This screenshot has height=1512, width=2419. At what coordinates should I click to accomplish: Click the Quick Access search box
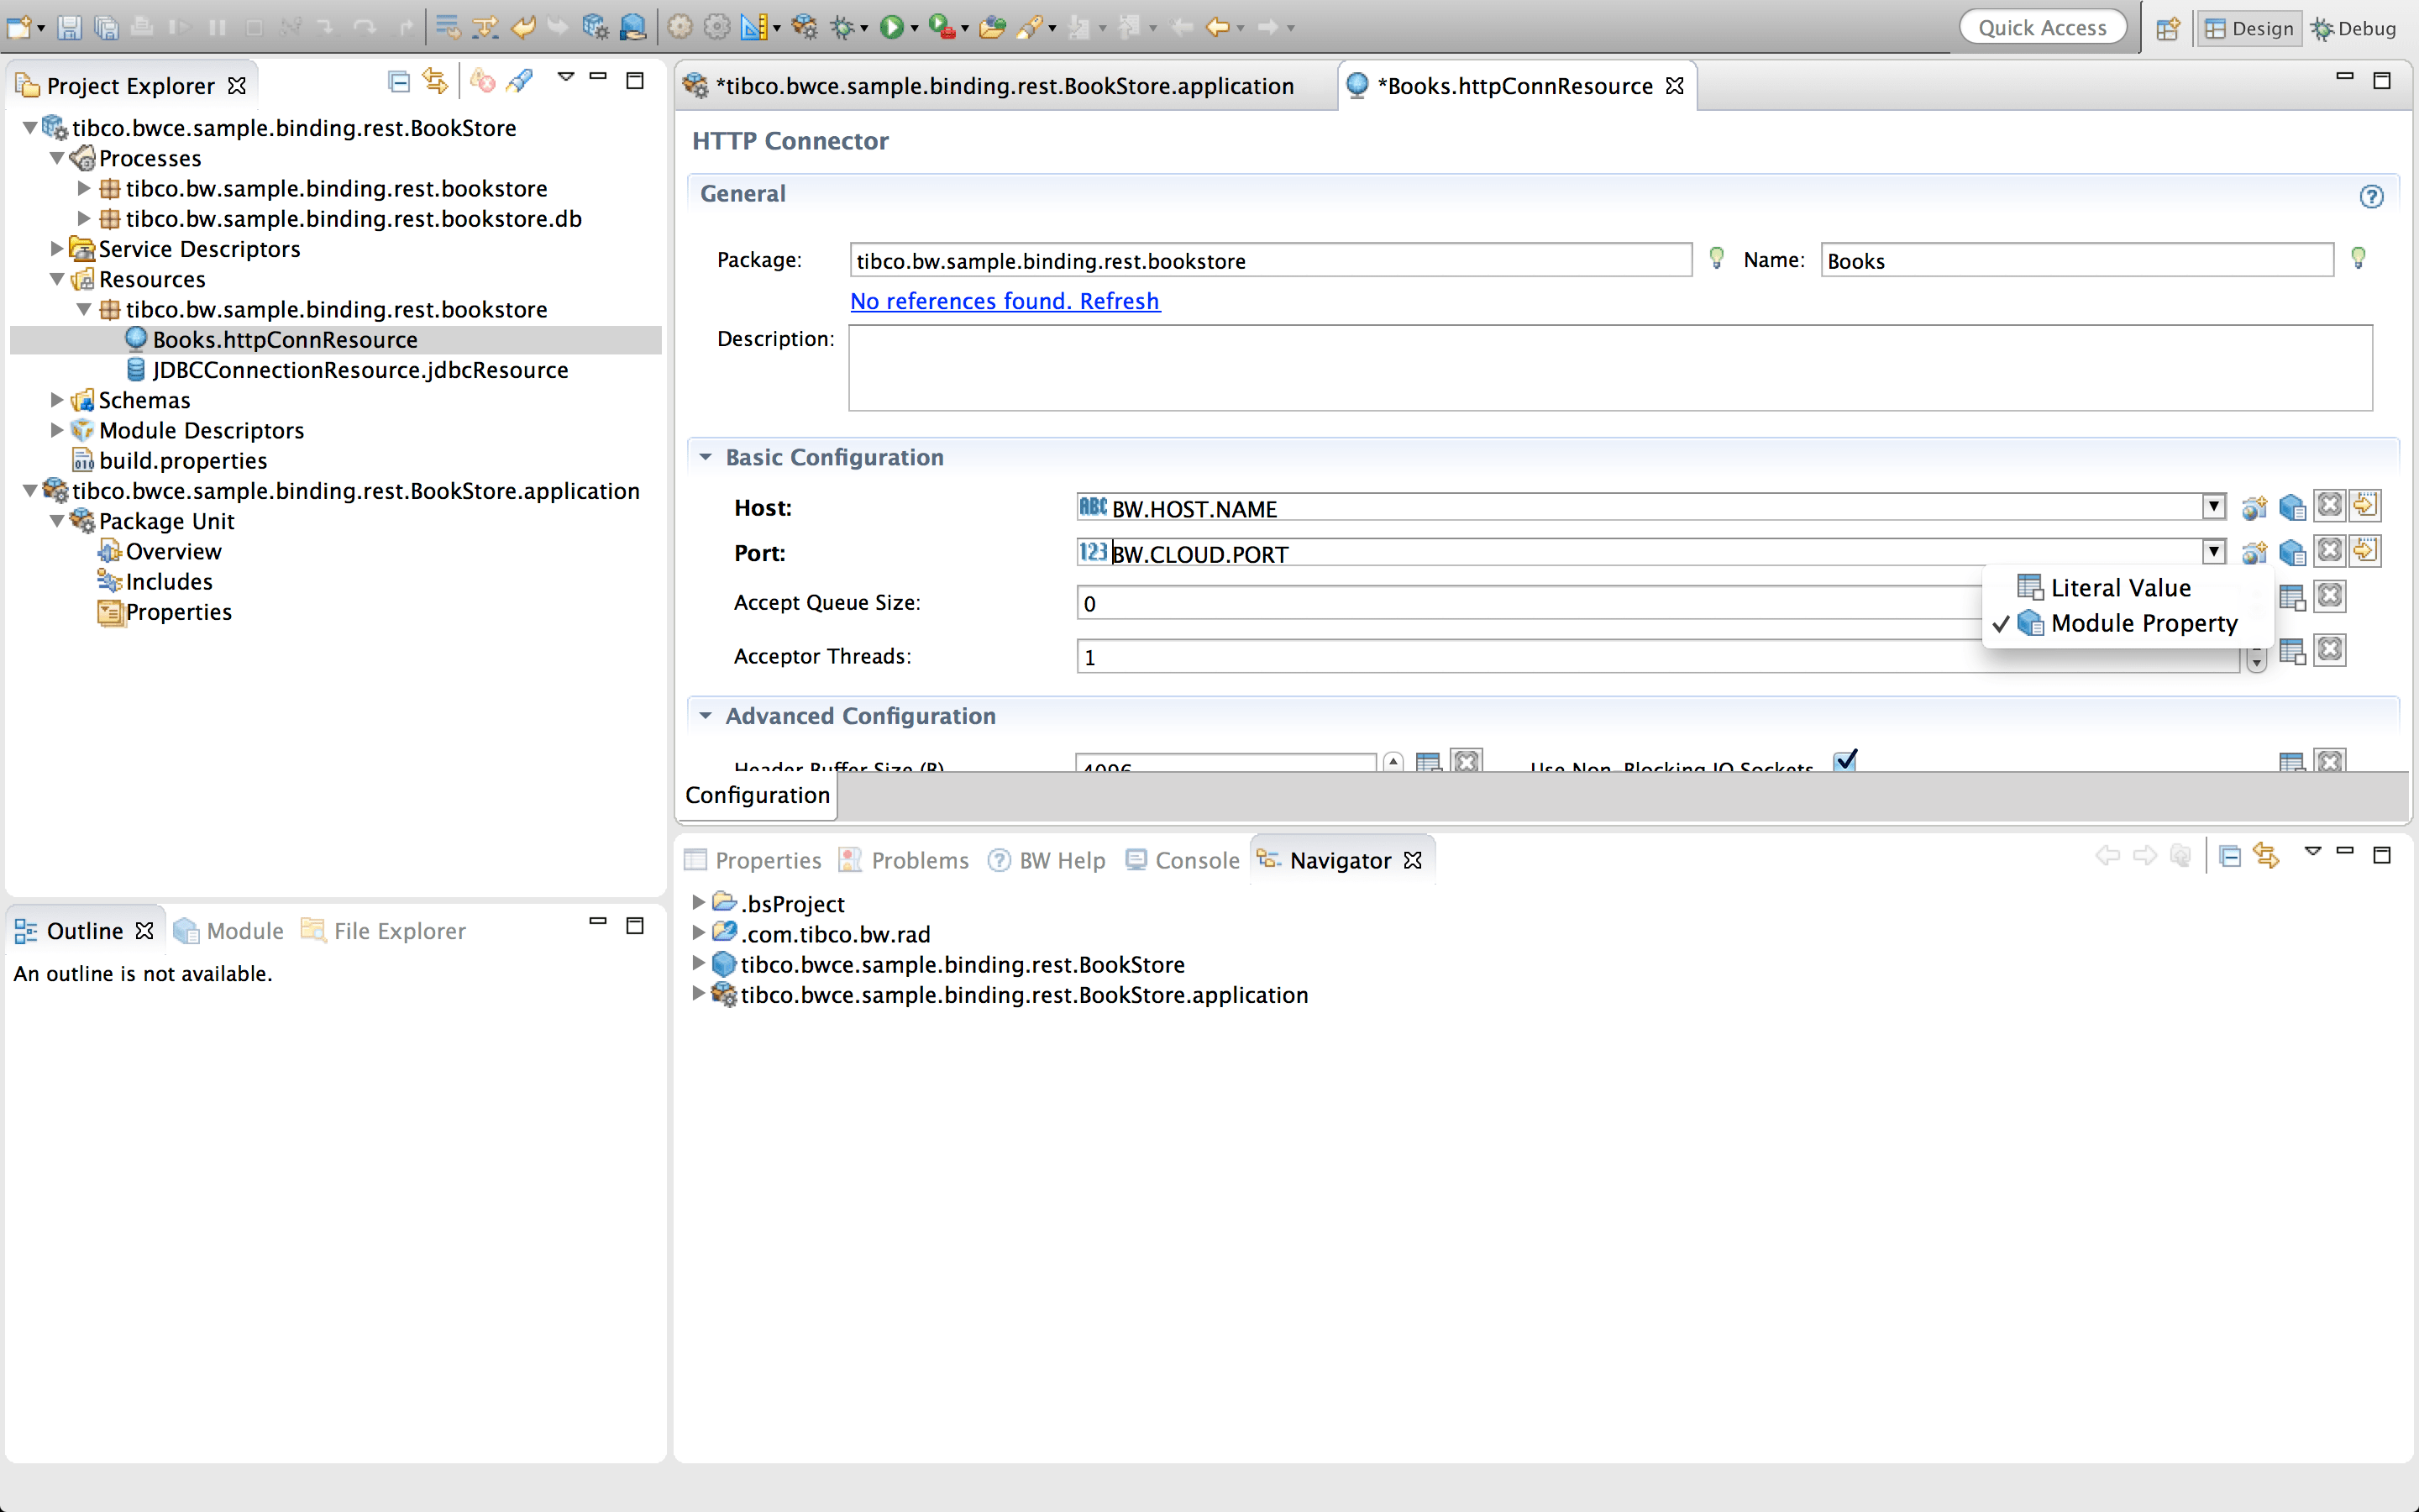tap(2044, 27)
